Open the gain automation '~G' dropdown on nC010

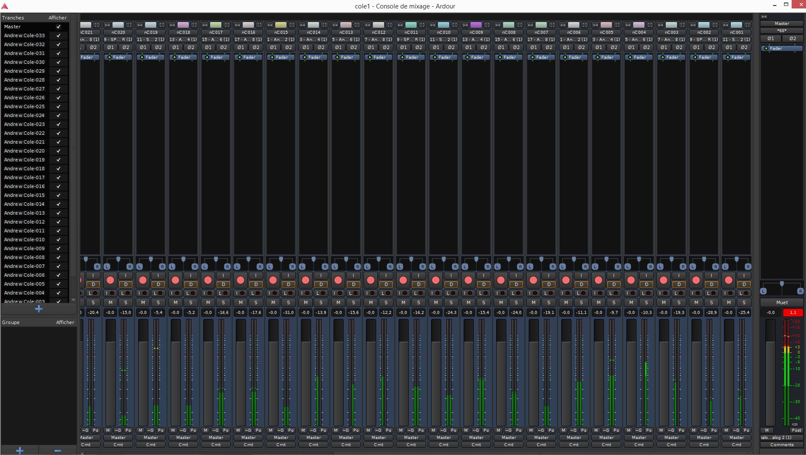[x=443, y=430]
